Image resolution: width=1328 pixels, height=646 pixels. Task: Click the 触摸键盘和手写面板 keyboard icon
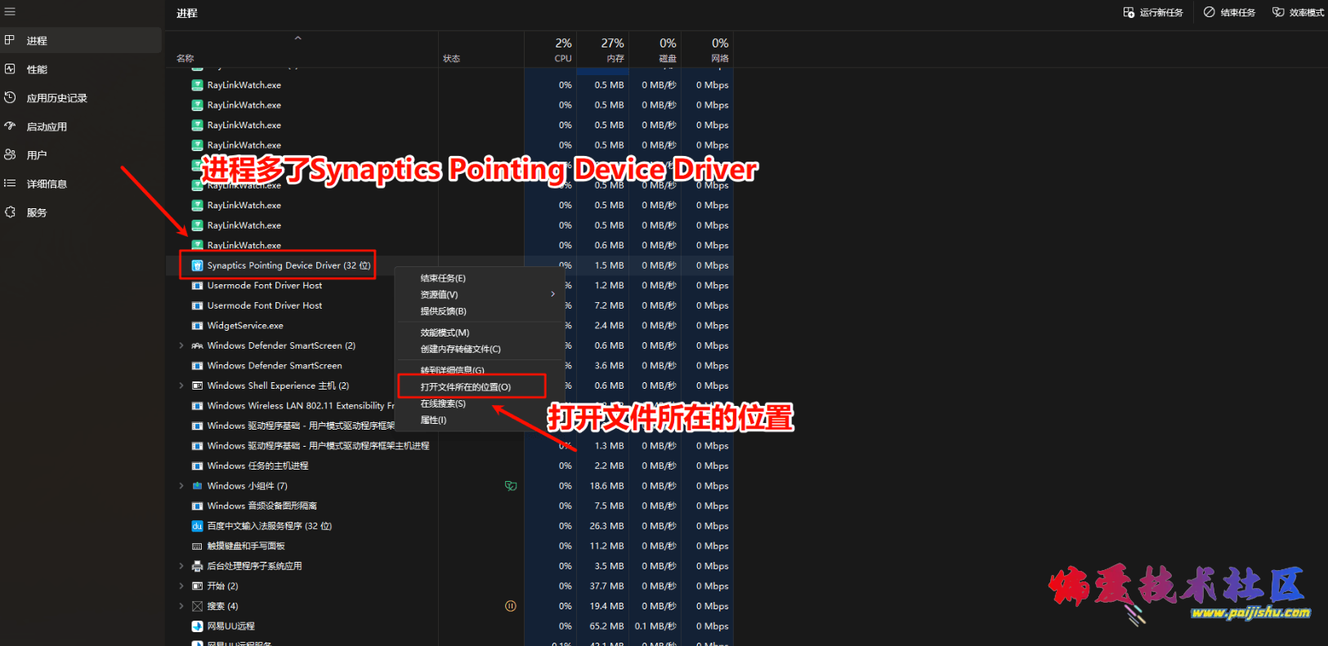(x=197, y=546)
